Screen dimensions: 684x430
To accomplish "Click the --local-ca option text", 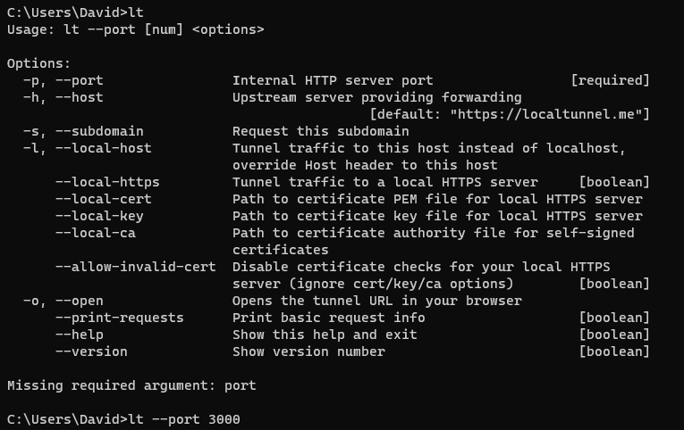I will tap(95, 233).
